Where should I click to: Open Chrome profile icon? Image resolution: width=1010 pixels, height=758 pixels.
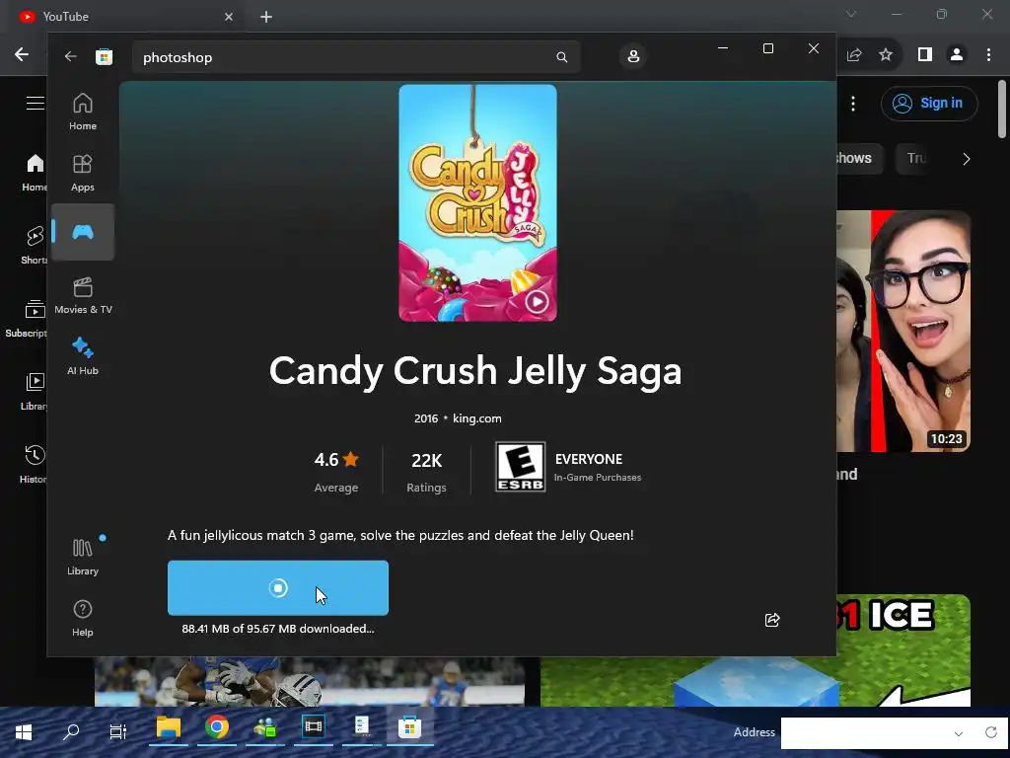957,55
